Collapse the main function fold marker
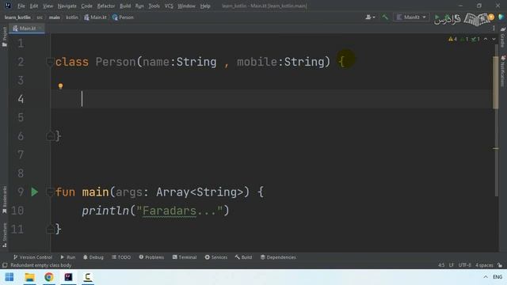Screen dimensions: 507x285 pos(50,192)
